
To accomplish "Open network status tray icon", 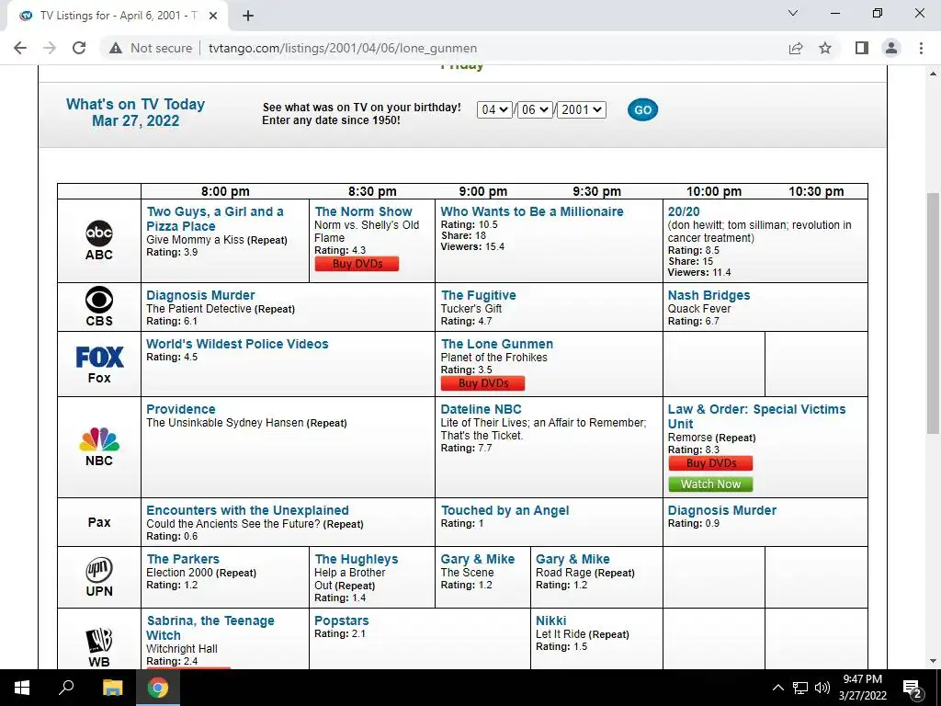I will (800, 688).
